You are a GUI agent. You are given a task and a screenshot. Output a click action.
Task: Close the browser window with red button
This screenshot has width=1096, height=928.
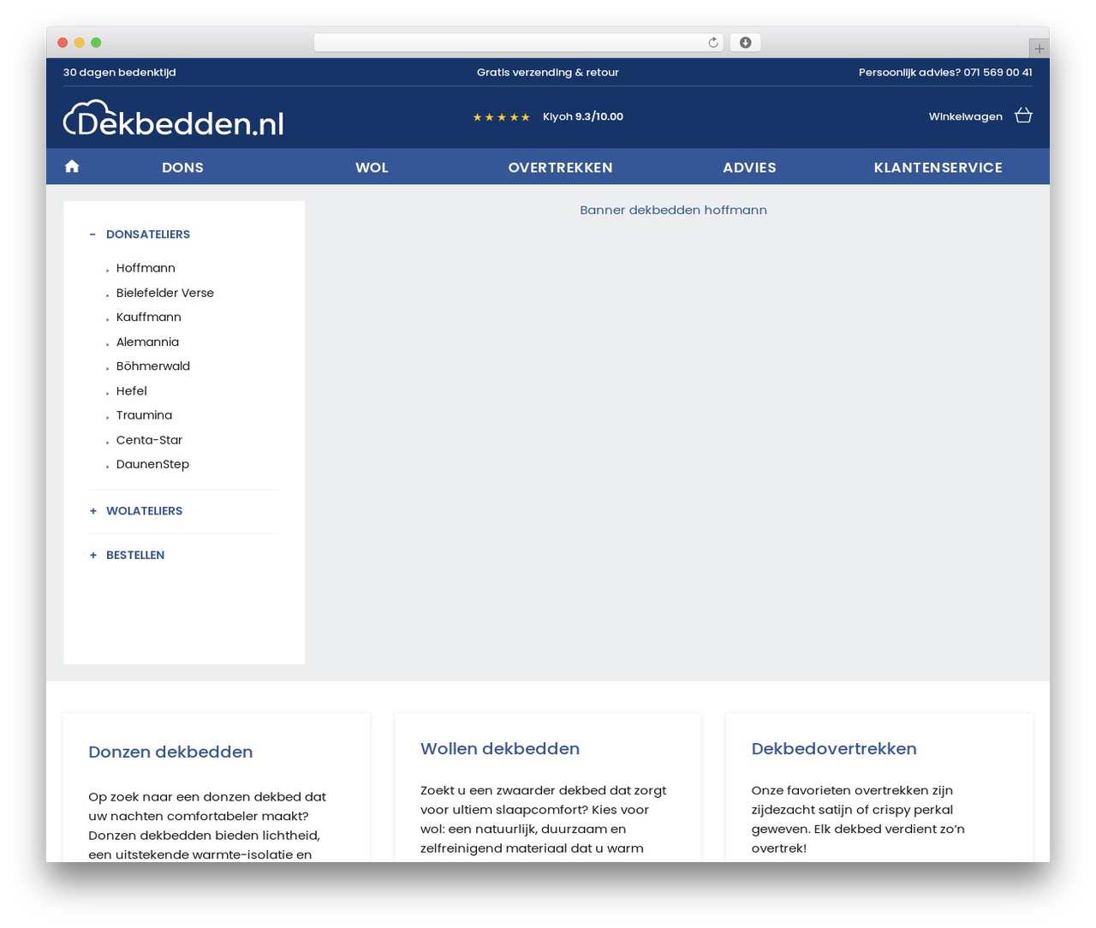pyautogui.click(x=63, y=43)
